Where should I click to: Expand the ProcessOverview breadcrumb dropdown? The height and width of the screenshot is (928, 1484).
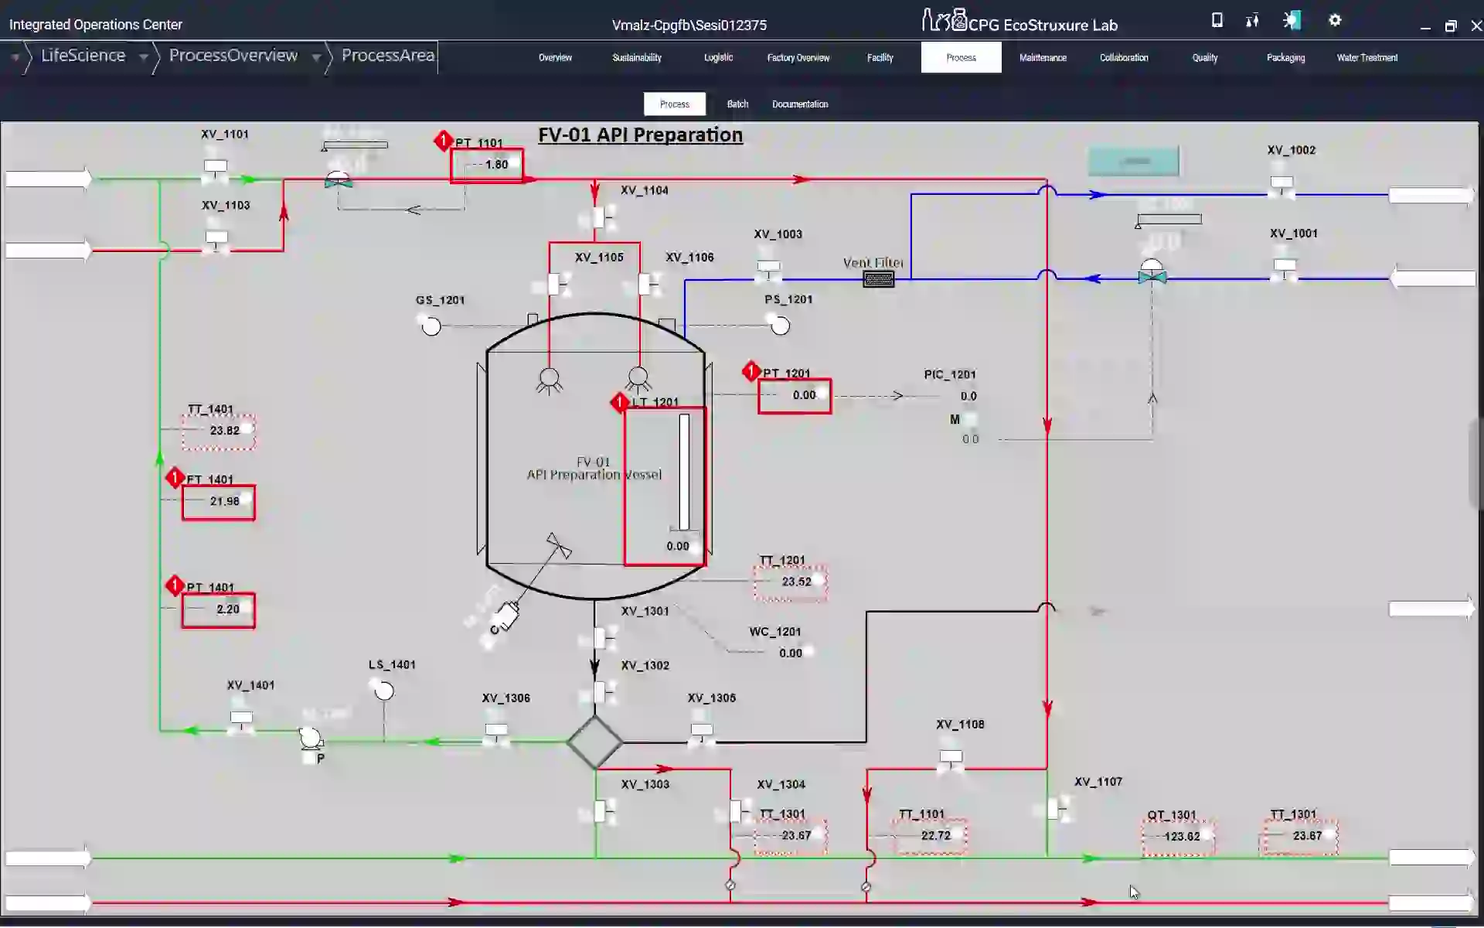[x=316, y=57]
